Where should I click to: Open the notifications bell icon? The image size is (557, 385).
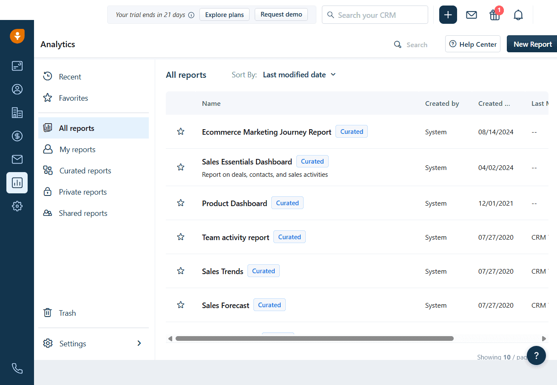point(518,15)
